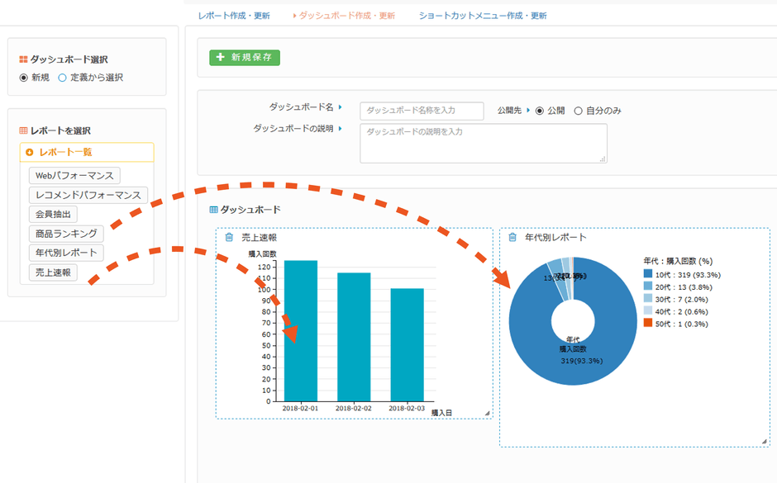777x483 pixels.
Task: Click the 売上速報 report button
Action: (x=53, y=272)
